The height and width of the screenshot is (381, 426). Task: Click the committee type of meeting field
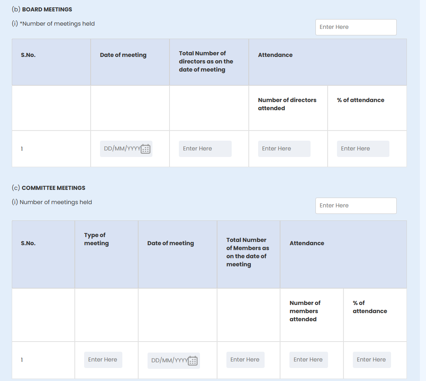coord(103,360)
